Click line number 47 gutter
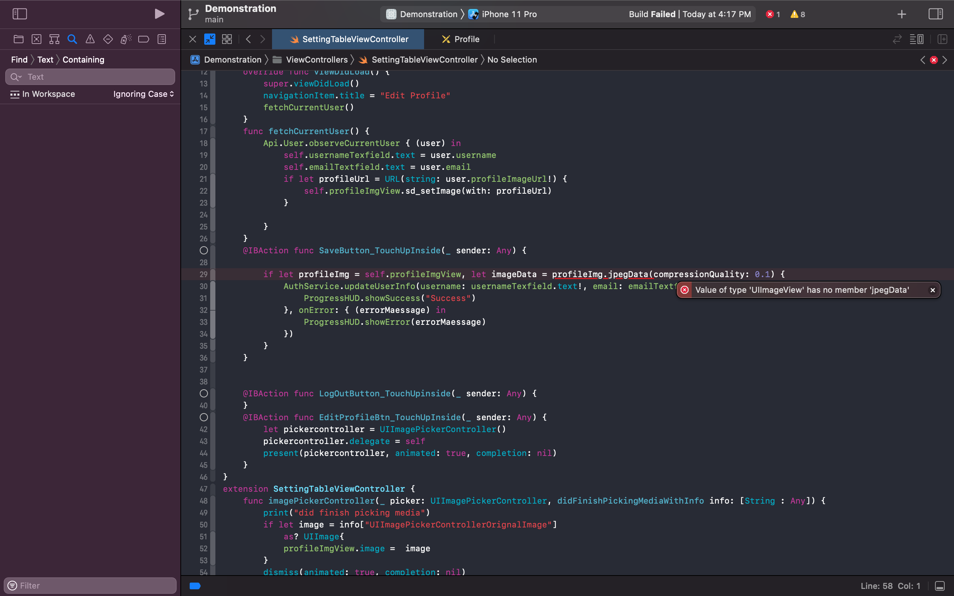This screenshot has height=596, width=954. pos(203,489)
